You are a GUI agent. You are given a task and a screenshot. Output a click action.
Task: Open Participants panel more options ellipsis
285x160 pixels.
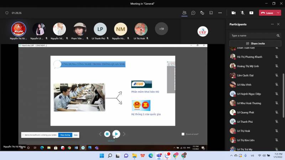click(272, 24)
